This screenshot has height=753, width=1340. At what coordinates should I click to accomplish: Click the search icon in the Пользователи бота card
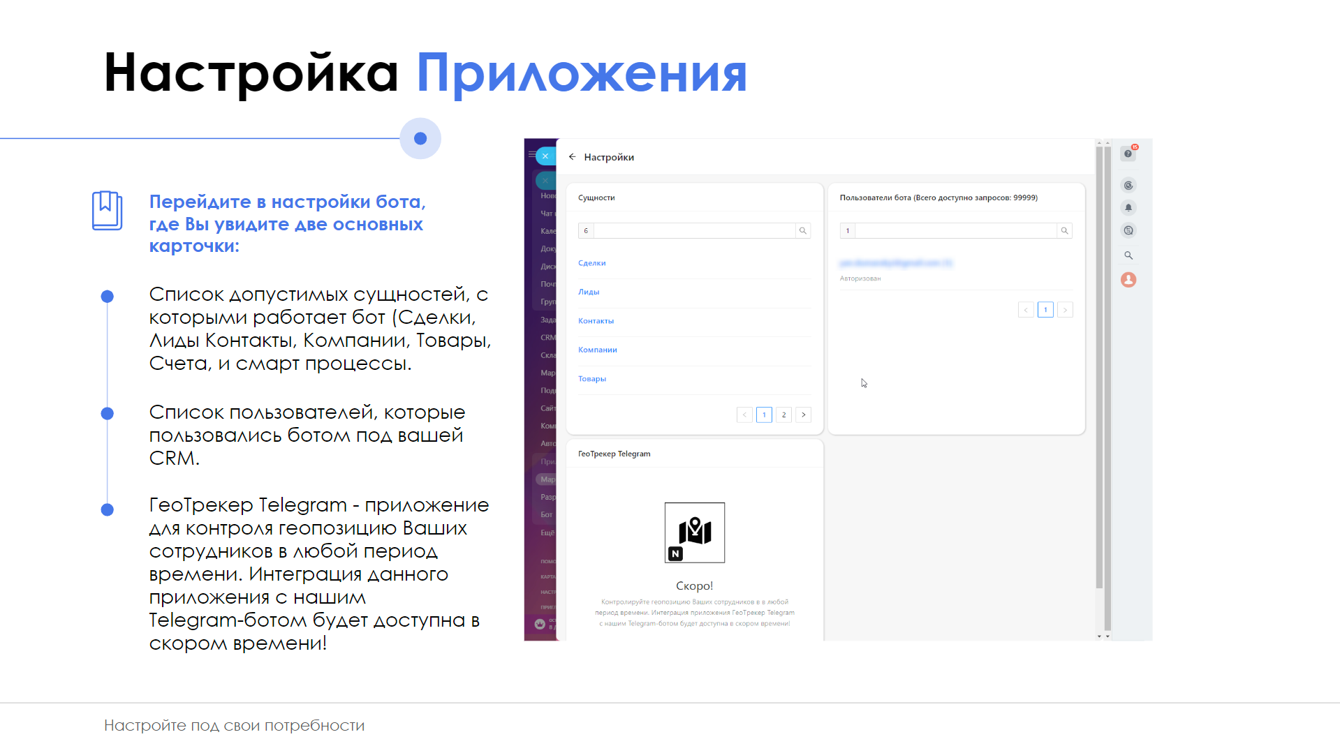click(x=1064, y=231)
